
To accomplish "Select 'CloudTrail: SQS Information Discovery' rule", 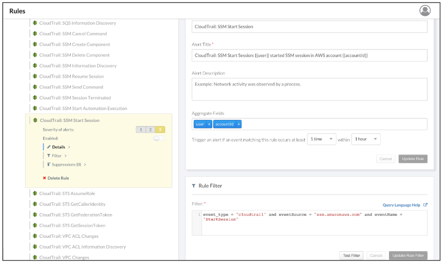I will point(78,23).
